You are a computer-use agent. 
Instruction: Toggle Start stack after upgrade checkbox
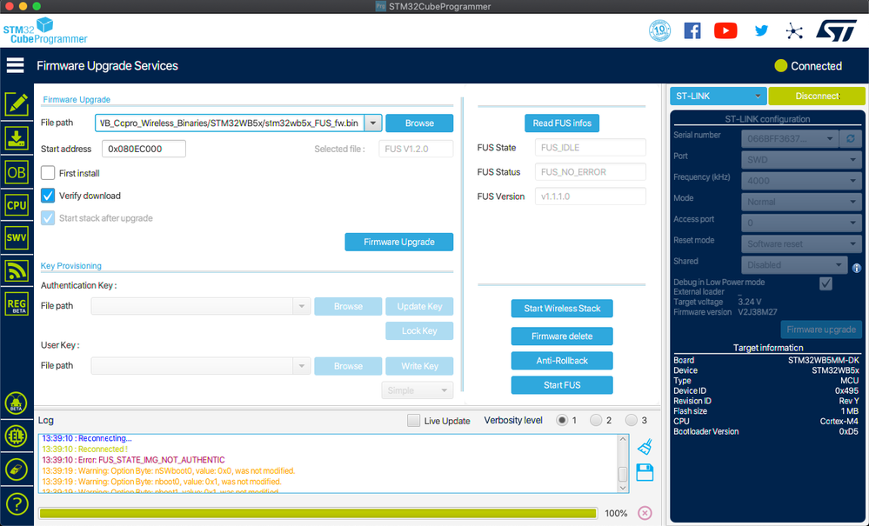(x=48, y=218)
